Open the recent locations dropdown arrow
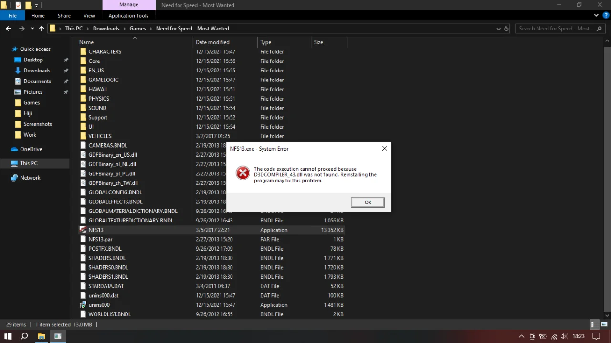The width and height of the screenshot is (611, 343). click(x=32, y=29)
